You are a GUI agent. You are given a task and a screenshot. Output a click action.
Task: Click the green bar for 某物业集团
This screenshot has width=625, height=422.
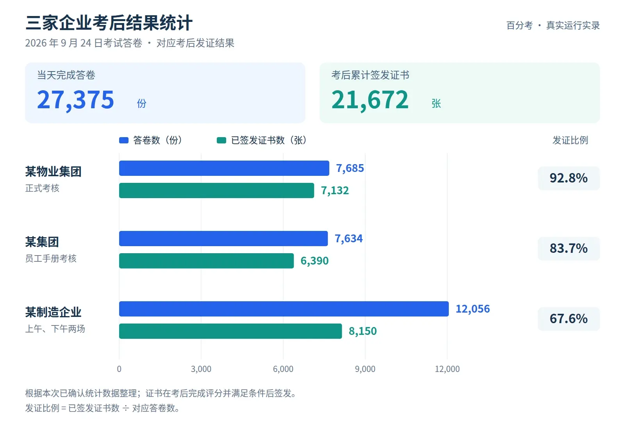click(x=216, y=191)
